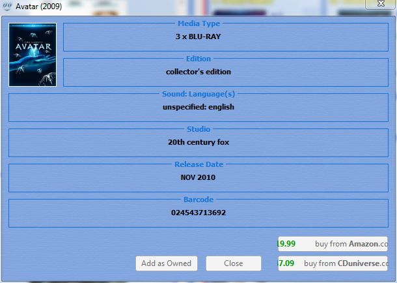Click the 'Avatar (2009)' window title
This screenshot has height=283, width=397.
pos(39,6)
